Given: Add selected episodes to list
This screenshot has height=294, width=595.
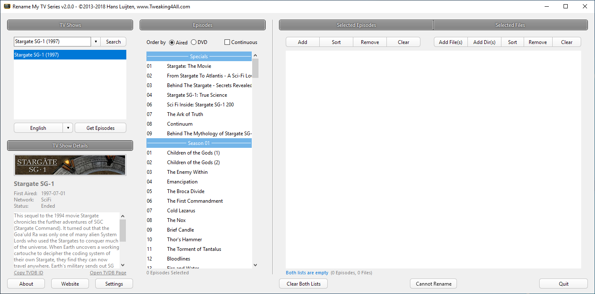Looking at the screenshot, I should click(x=303, y=42).
